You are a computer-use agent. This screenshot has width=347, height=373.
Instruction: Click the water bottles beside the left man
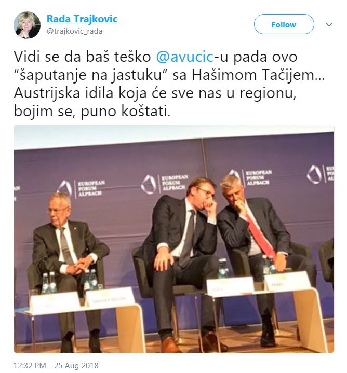pos(49,283)
